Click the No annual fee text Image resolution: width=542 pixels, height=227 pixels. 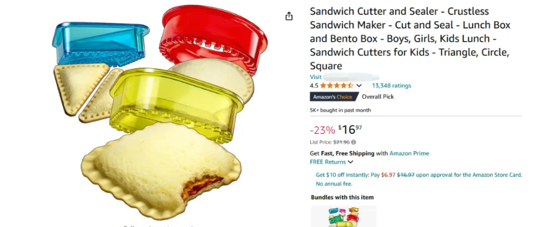pyautogui.click(x=334, y=184)
